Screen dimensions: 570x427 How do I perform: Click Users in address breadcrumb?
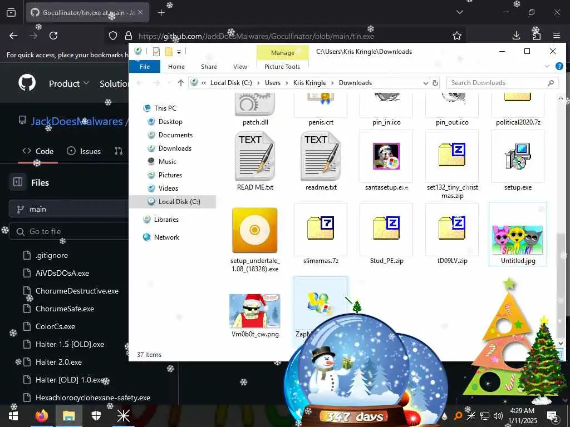[273, 83]
